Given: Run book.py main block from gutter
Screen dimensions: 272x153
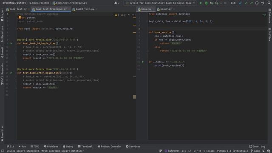Looking at the screenshot, I should [143, 62].
